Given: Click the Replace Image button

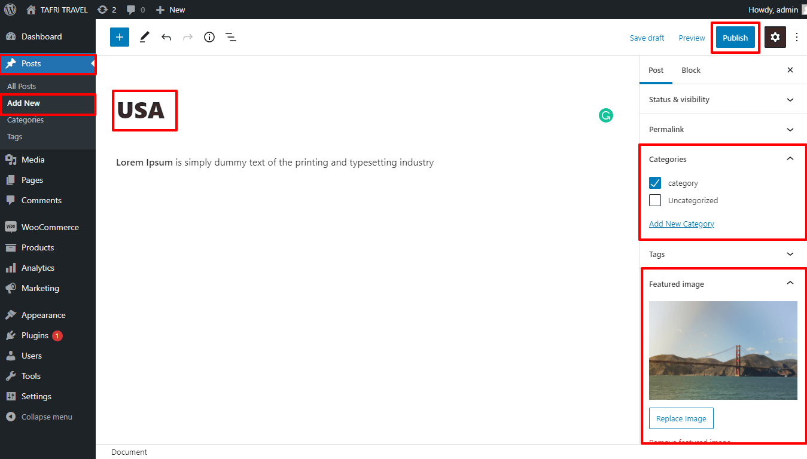Looking at the screenshot, I should pyautogui.click(x=681, y=418).
